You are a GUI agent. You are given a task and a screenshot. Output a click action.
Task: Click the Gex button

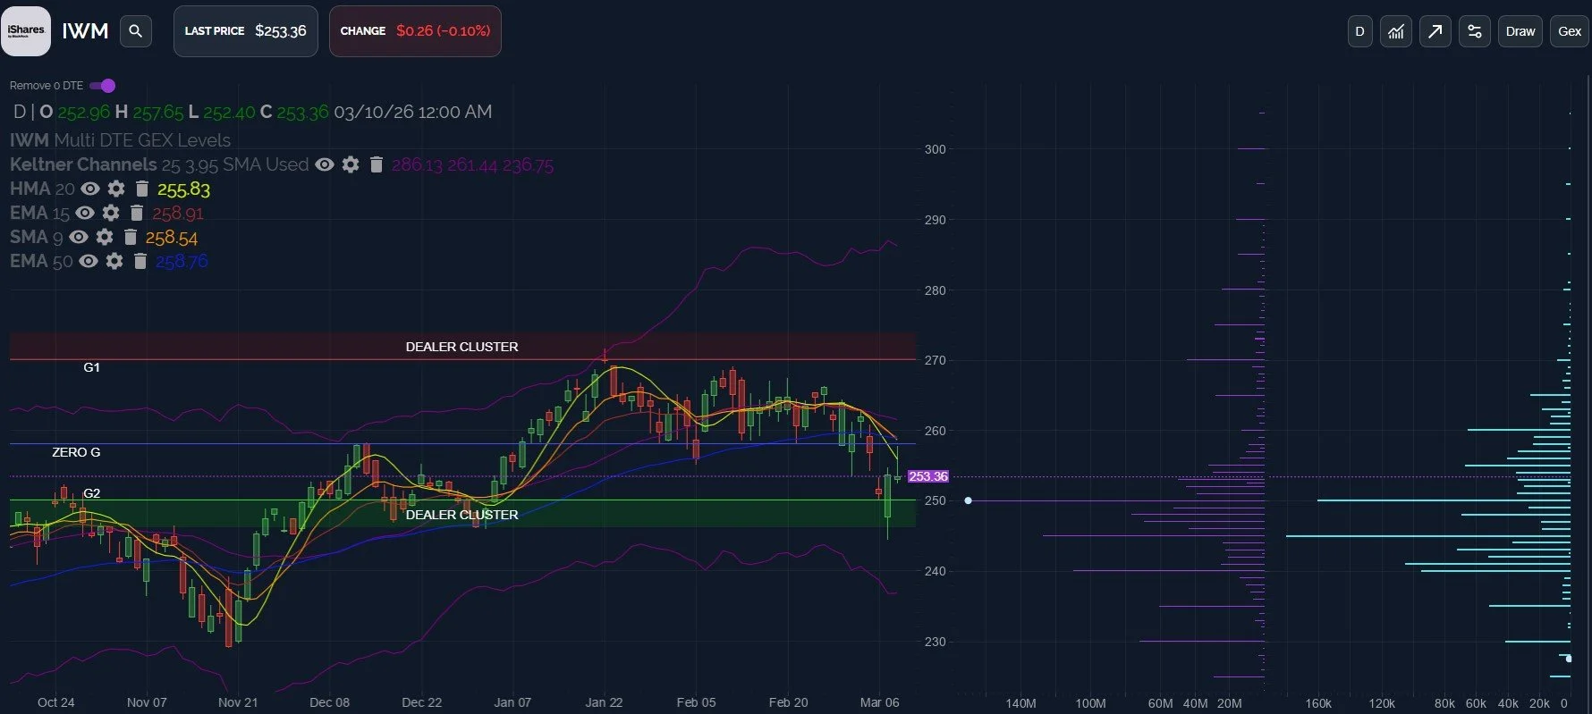1570,31
